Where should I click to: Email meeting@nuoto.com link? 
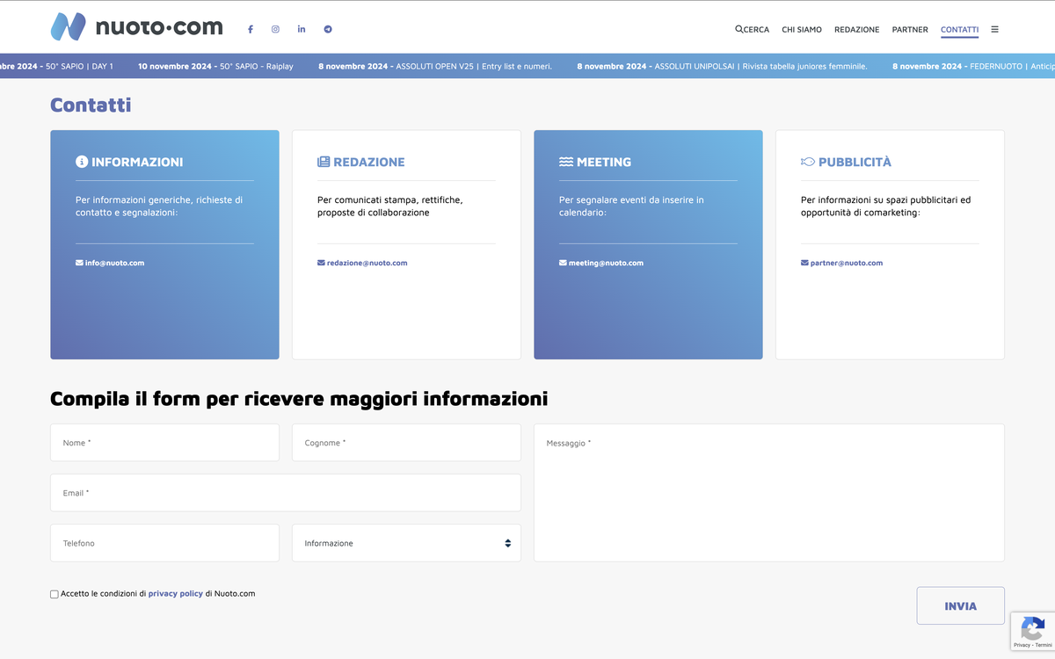click(x=601, y=263)
